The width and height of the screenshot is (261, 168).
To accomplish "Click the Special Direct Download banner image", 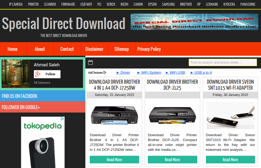I will pyautogui.click(x=194, y=22).
